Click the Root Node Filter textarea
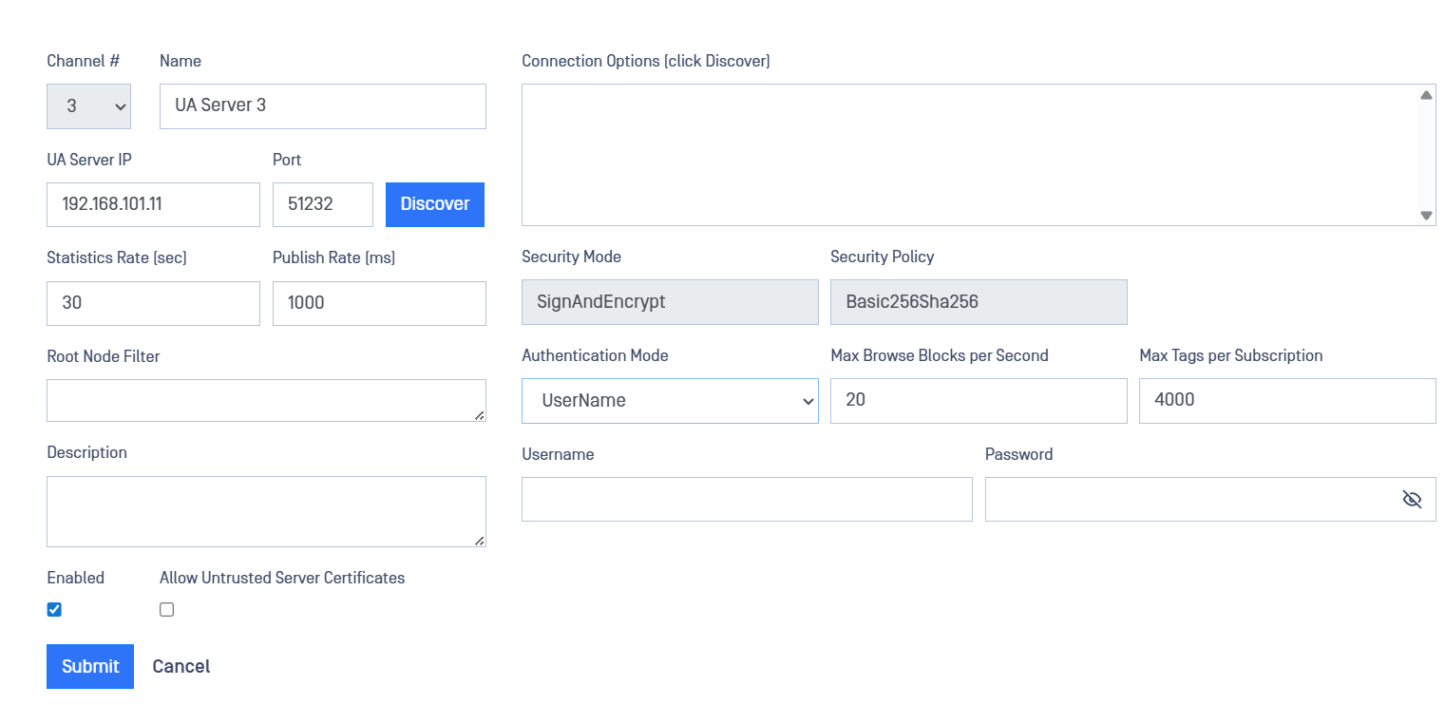Image resolution: width=1445 pixels, height=705 pixels. [266, 400]
